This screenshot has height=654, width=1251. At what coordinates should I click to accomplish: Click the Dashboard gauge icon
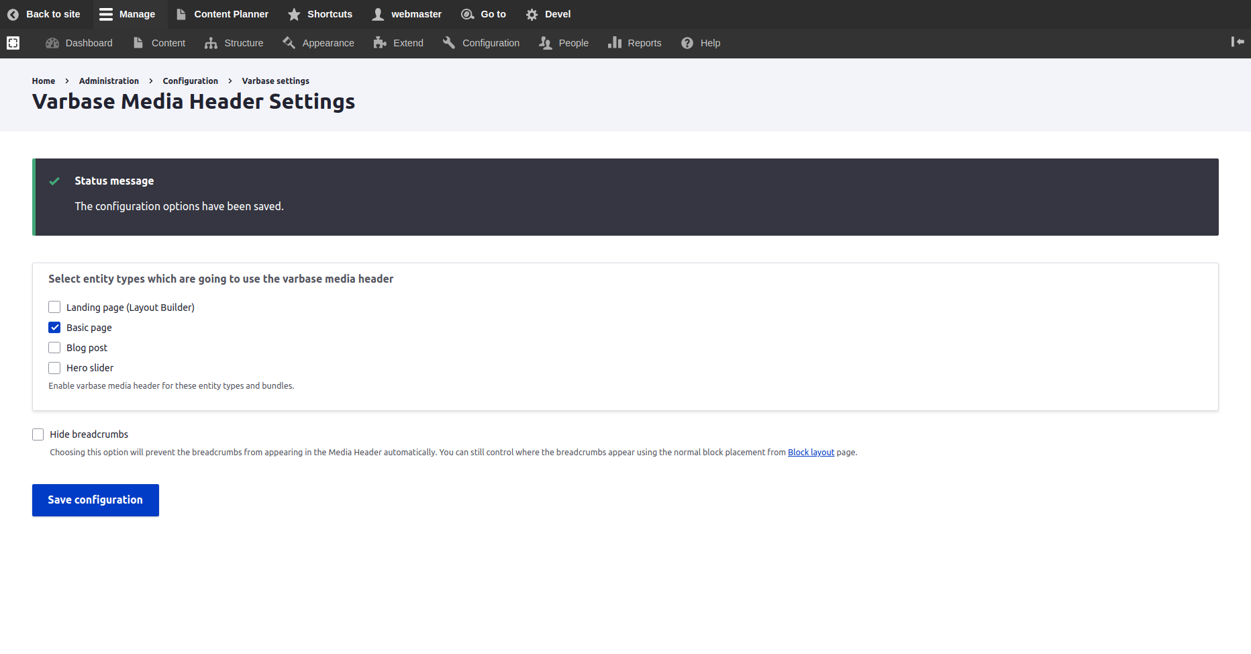coord(52,43)
